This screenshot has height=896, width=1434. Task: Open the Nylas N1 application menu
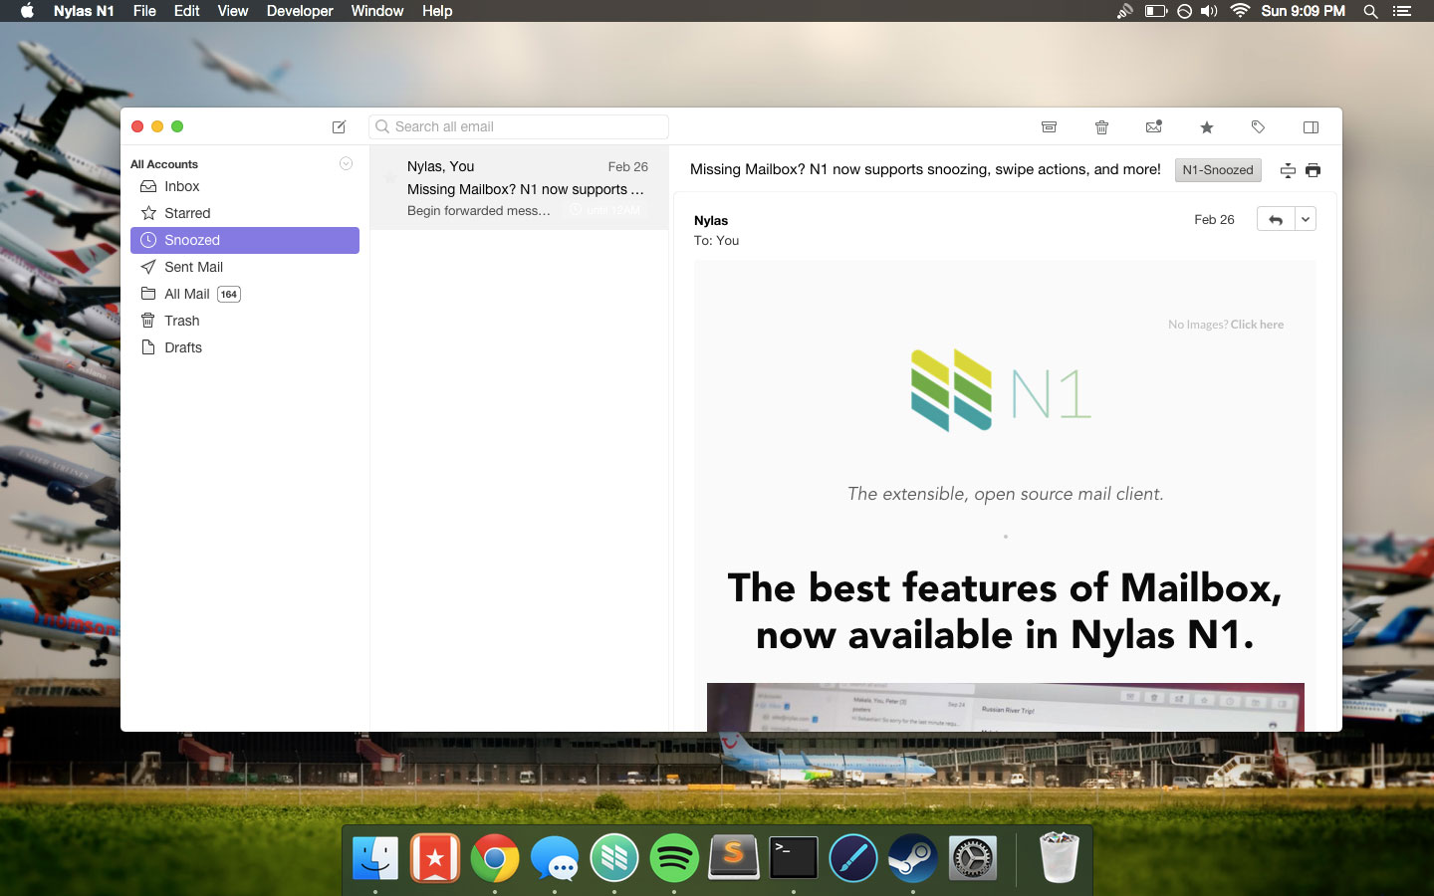coord(84,11)
